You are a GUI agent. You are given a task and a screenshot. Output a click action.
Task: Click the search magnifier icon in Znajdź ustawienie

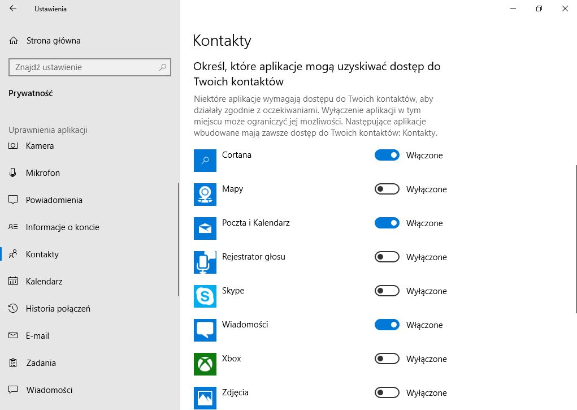[x=163, y=67]
